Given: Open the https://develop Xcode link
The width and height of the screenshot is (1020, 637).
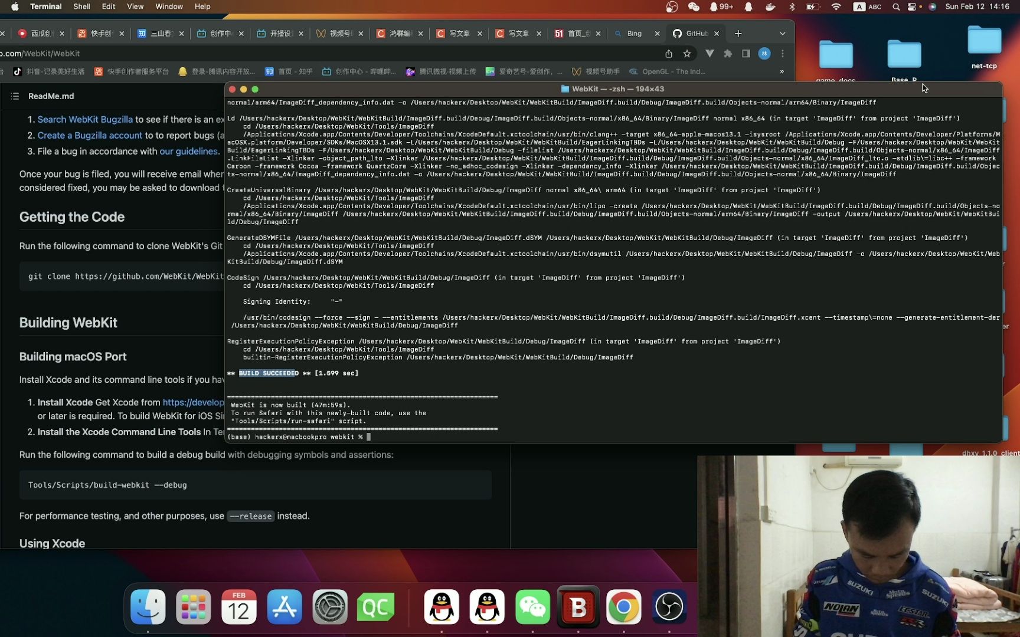Looking at the screenshot, I should [194, 402].
